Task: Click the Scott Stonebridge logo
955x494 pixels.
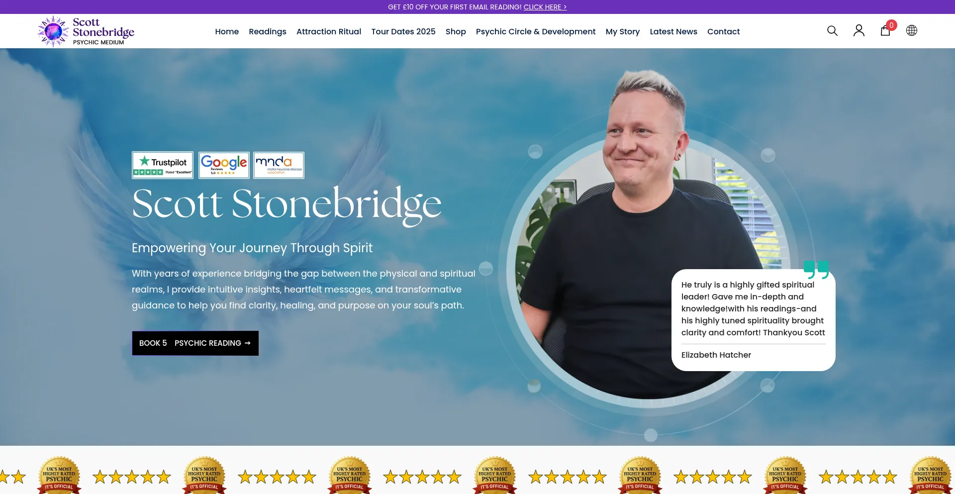Action: tap(86, 31)
